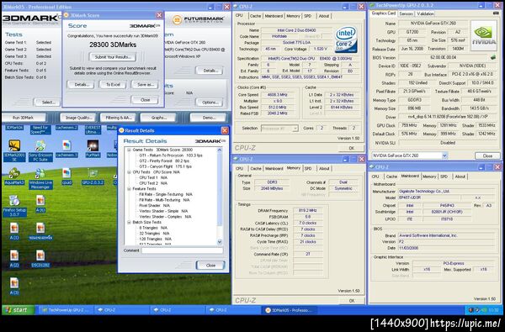Click the NVIDIA logo in GPU-Z

[484, 35]
